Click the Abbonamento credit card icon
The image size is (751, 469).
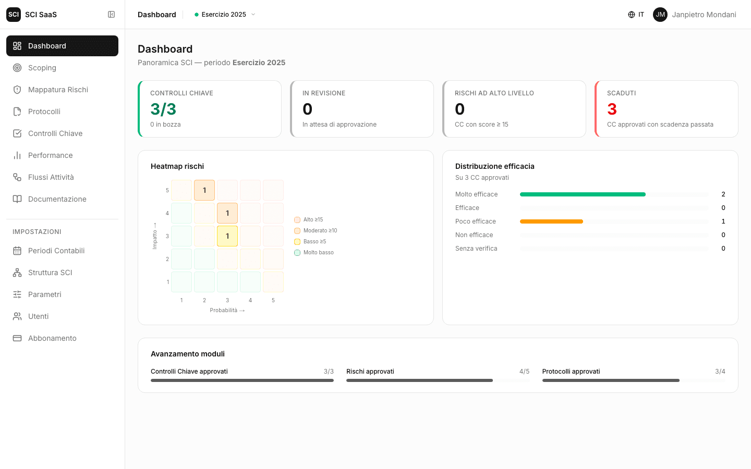click(17, 338)
